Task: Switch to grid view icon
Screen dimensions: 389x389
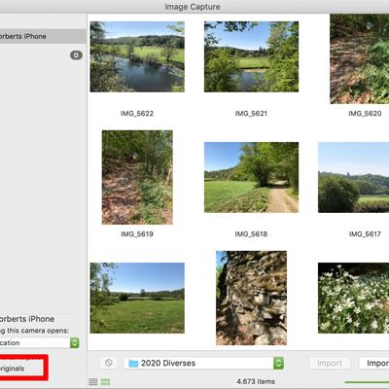Action: pyautogui.click(x=106, y=382)
